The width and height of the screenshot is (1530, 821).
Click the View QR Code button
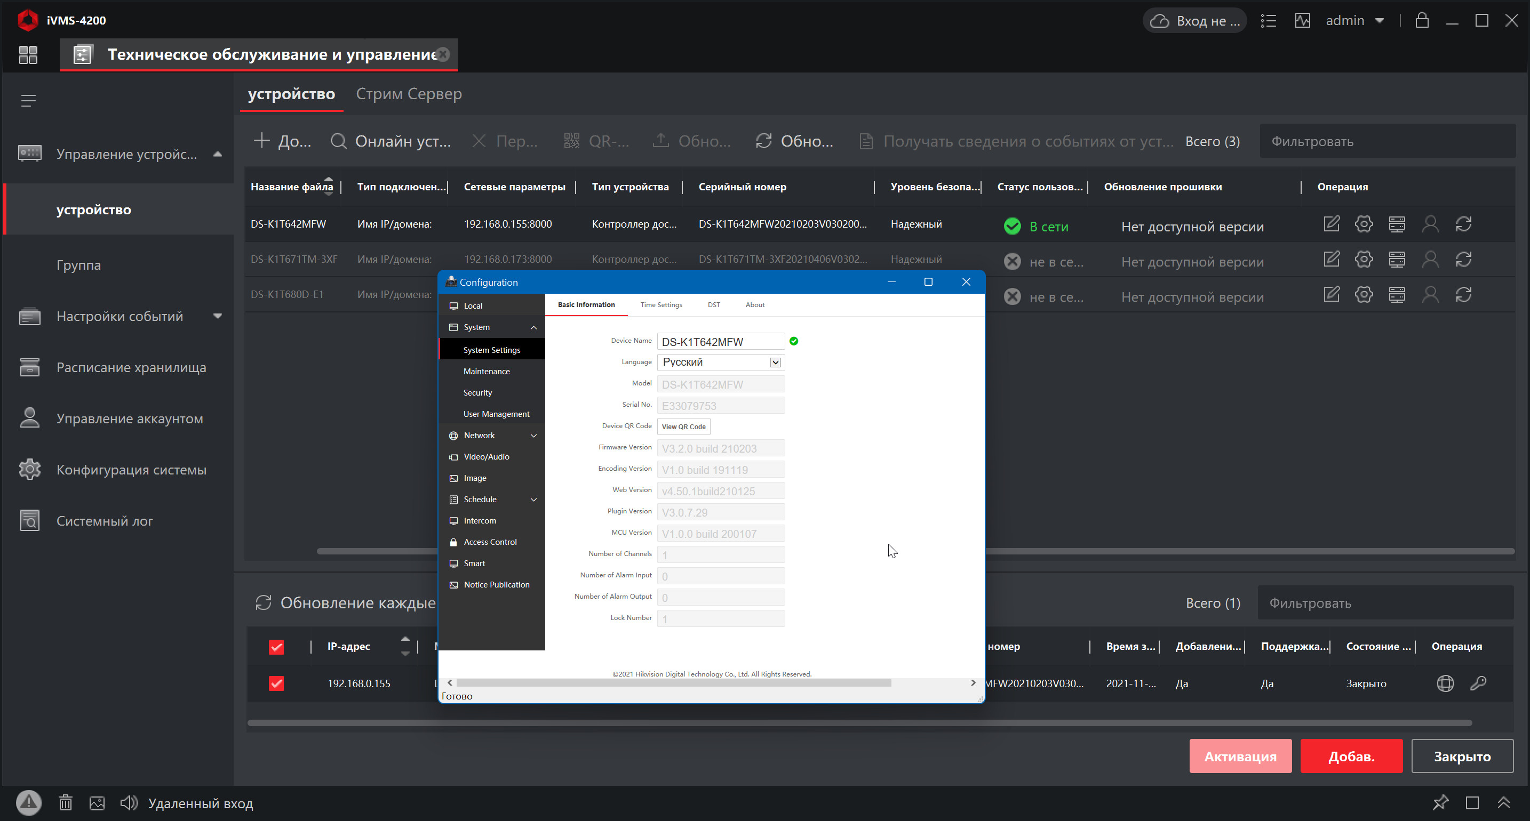(x=683, y=426)
